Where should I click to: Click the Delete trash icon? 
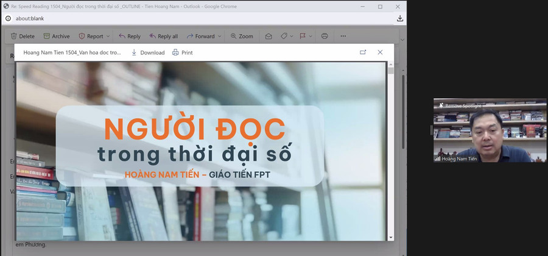[x=15, y=36]
